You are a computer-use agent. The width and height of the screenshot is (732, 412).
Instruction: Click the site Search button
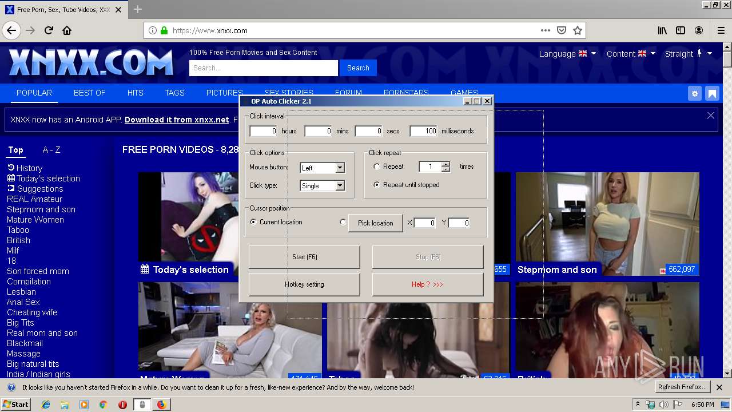(358, 68)
